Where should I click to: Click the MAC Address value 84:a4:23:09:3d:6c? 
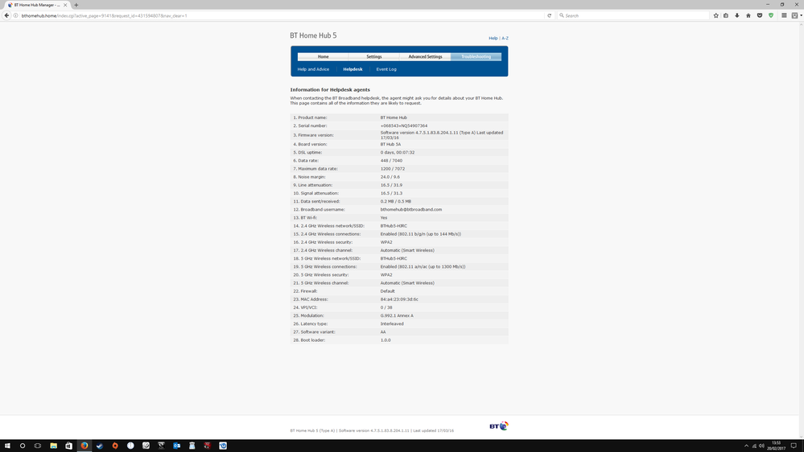click(x=399, y=299)
